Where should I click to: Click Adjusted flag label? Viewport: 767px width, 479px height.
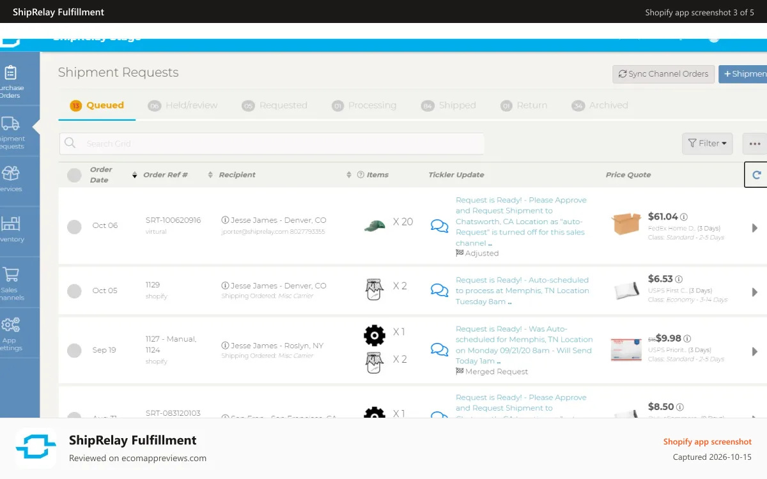477,253
